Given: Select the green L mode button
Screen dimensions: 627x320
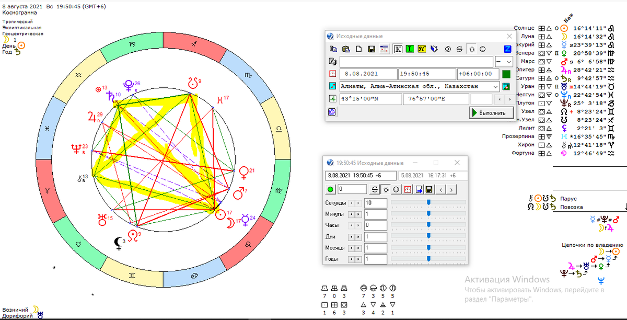Looking at the screenshot, I should tap(411, 49).
